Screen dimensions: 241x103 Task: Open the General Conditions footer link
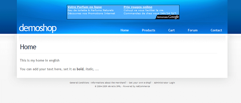click(x=79, y=83)
